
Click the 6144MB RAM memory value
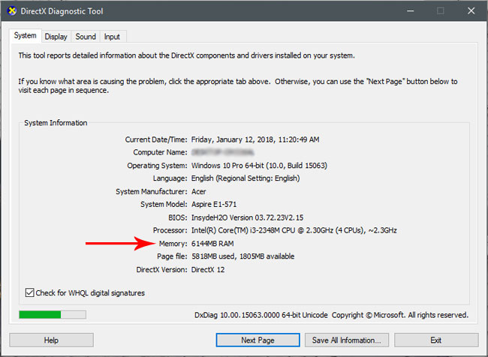click(212, 244)
